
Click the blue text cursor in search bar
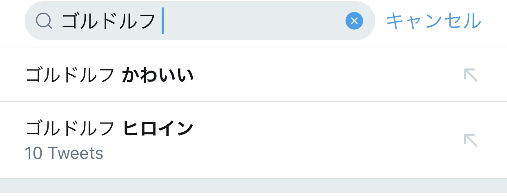click(x=163, y=21)
